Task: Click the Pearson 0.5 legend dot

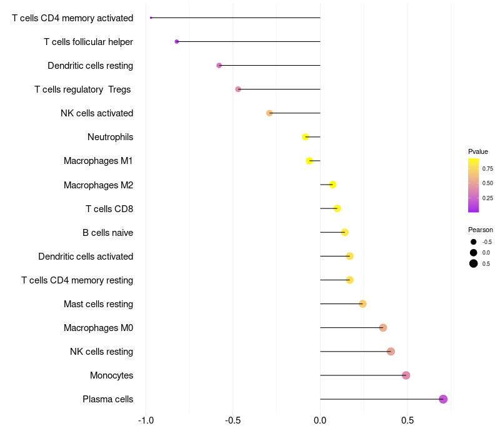Action: click(x=474, y=263)
